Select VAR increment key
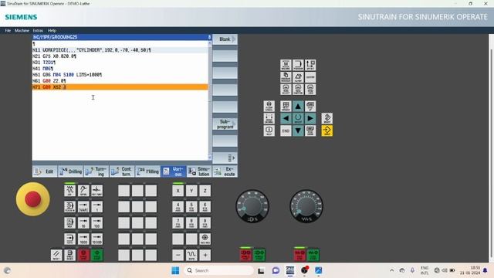The image size is (494, 278). [83, 207]
